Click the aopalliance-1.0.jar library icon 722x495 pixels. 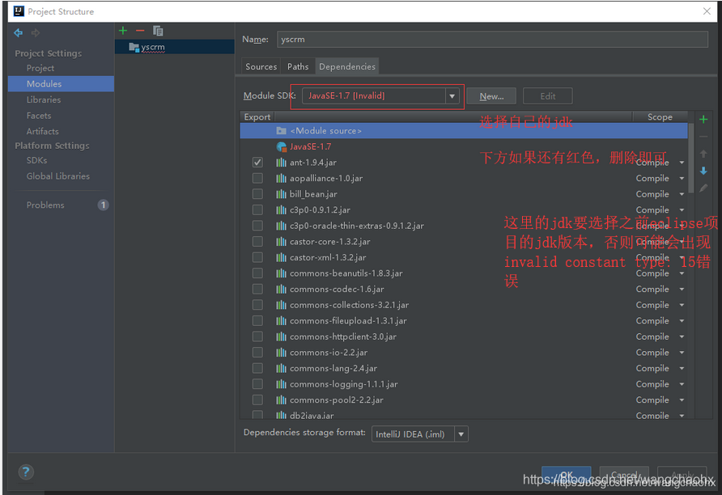tap(282, 178)
